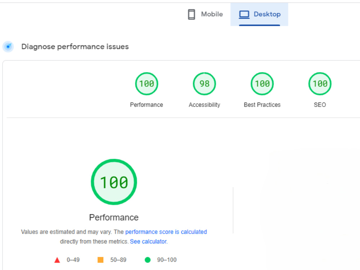The width and height of the screenshot is (360, 270).
Task: Click 'Values are estimated and may vary' text
Action: (66, 232)
